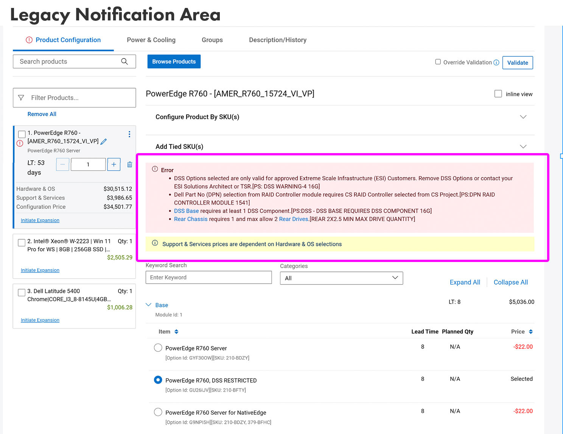Delete PowerEdge R760 with trash icon
The width and height of the screenshot is (563, 434).
pyautogui.click(x=130, y=164)
